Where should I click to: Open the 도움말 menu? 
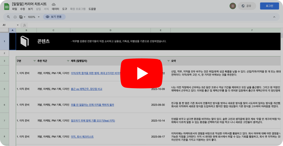click(92, 9)
